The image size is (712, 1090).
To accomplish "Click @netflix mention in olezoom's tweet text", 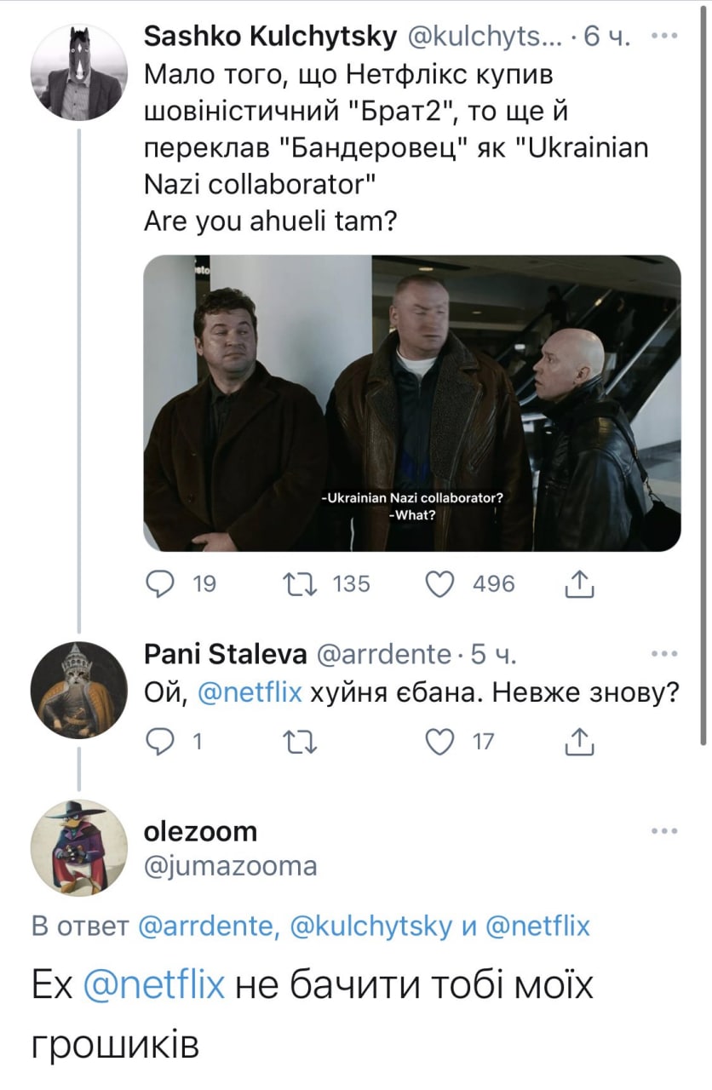I will (154, 986).
